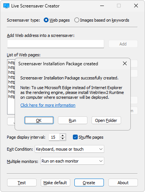
Task: Follow the Click here for more information link
Action: 48,105
